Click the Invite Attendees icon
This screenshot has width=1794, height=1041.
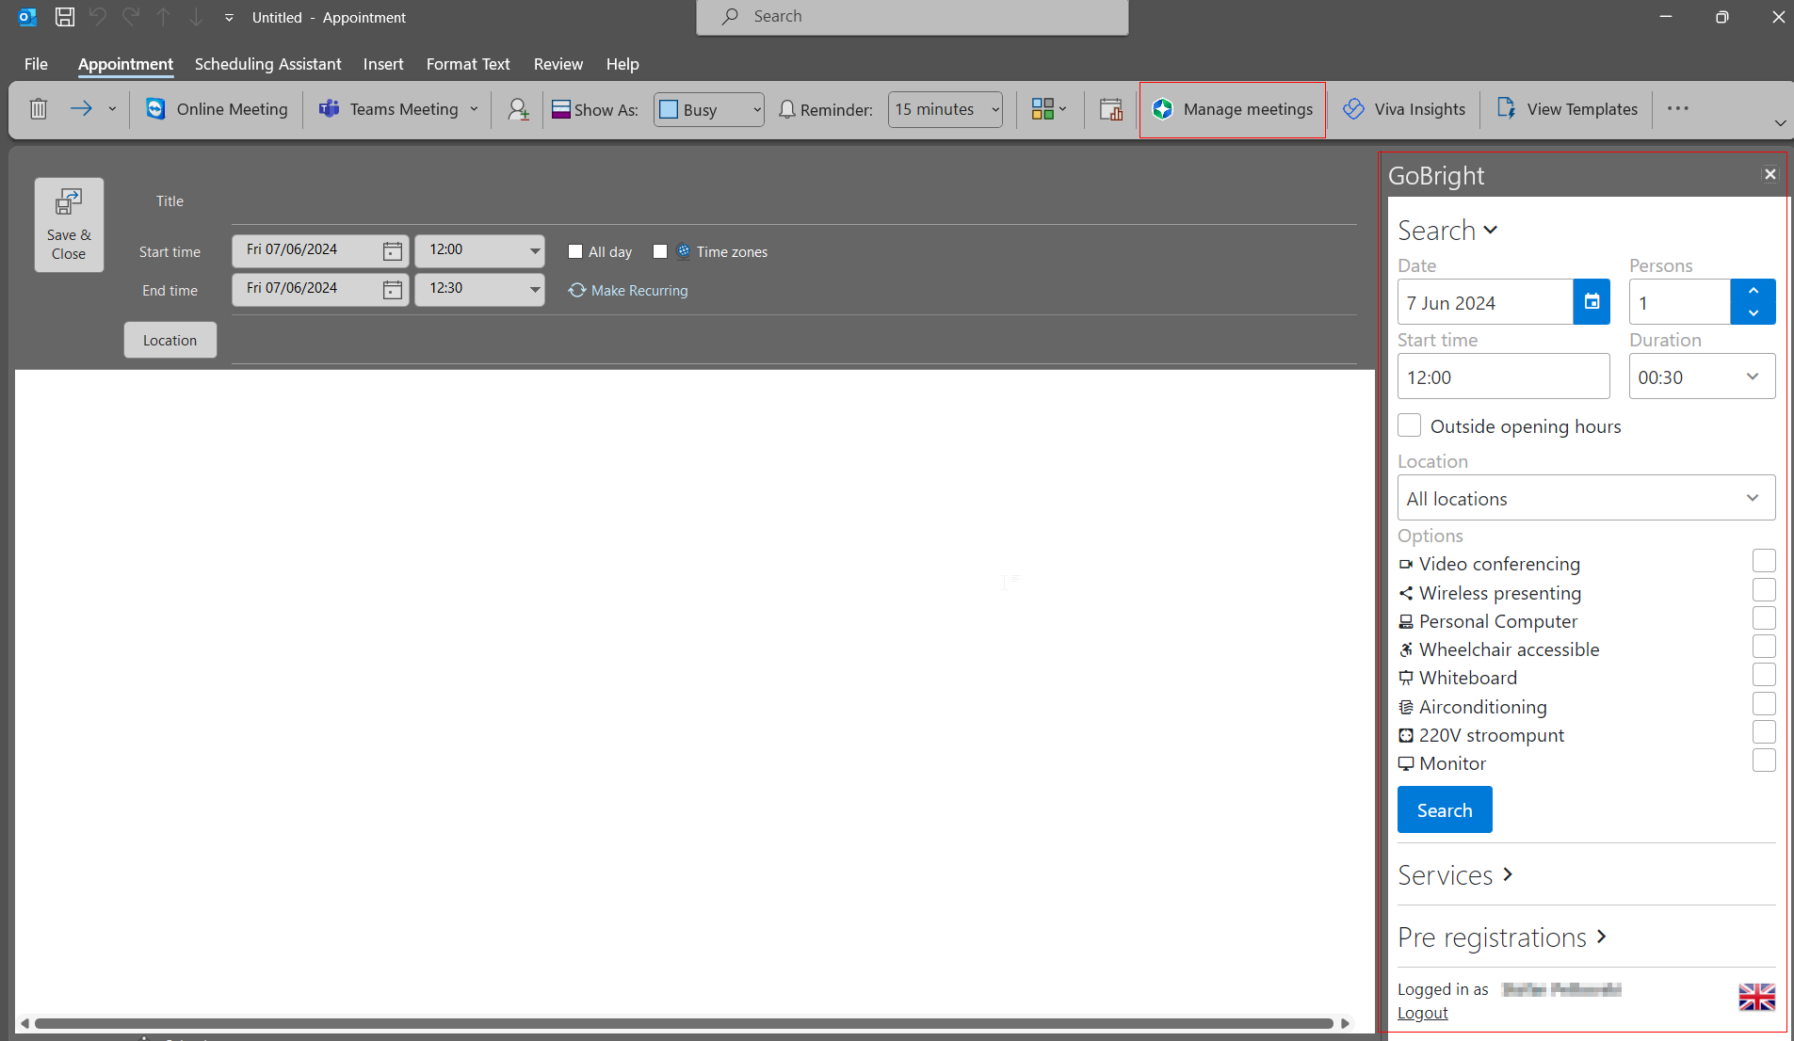(x=518, y=109)
